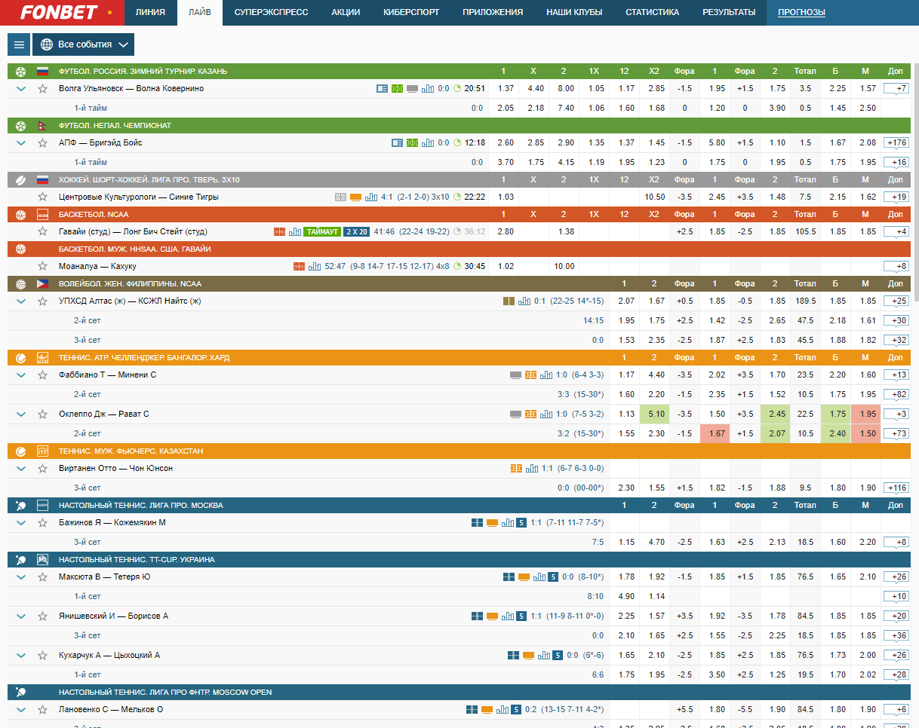Click the FONBET logo
The height and width of the screenshot is (728, 919).
pos(60,12)
